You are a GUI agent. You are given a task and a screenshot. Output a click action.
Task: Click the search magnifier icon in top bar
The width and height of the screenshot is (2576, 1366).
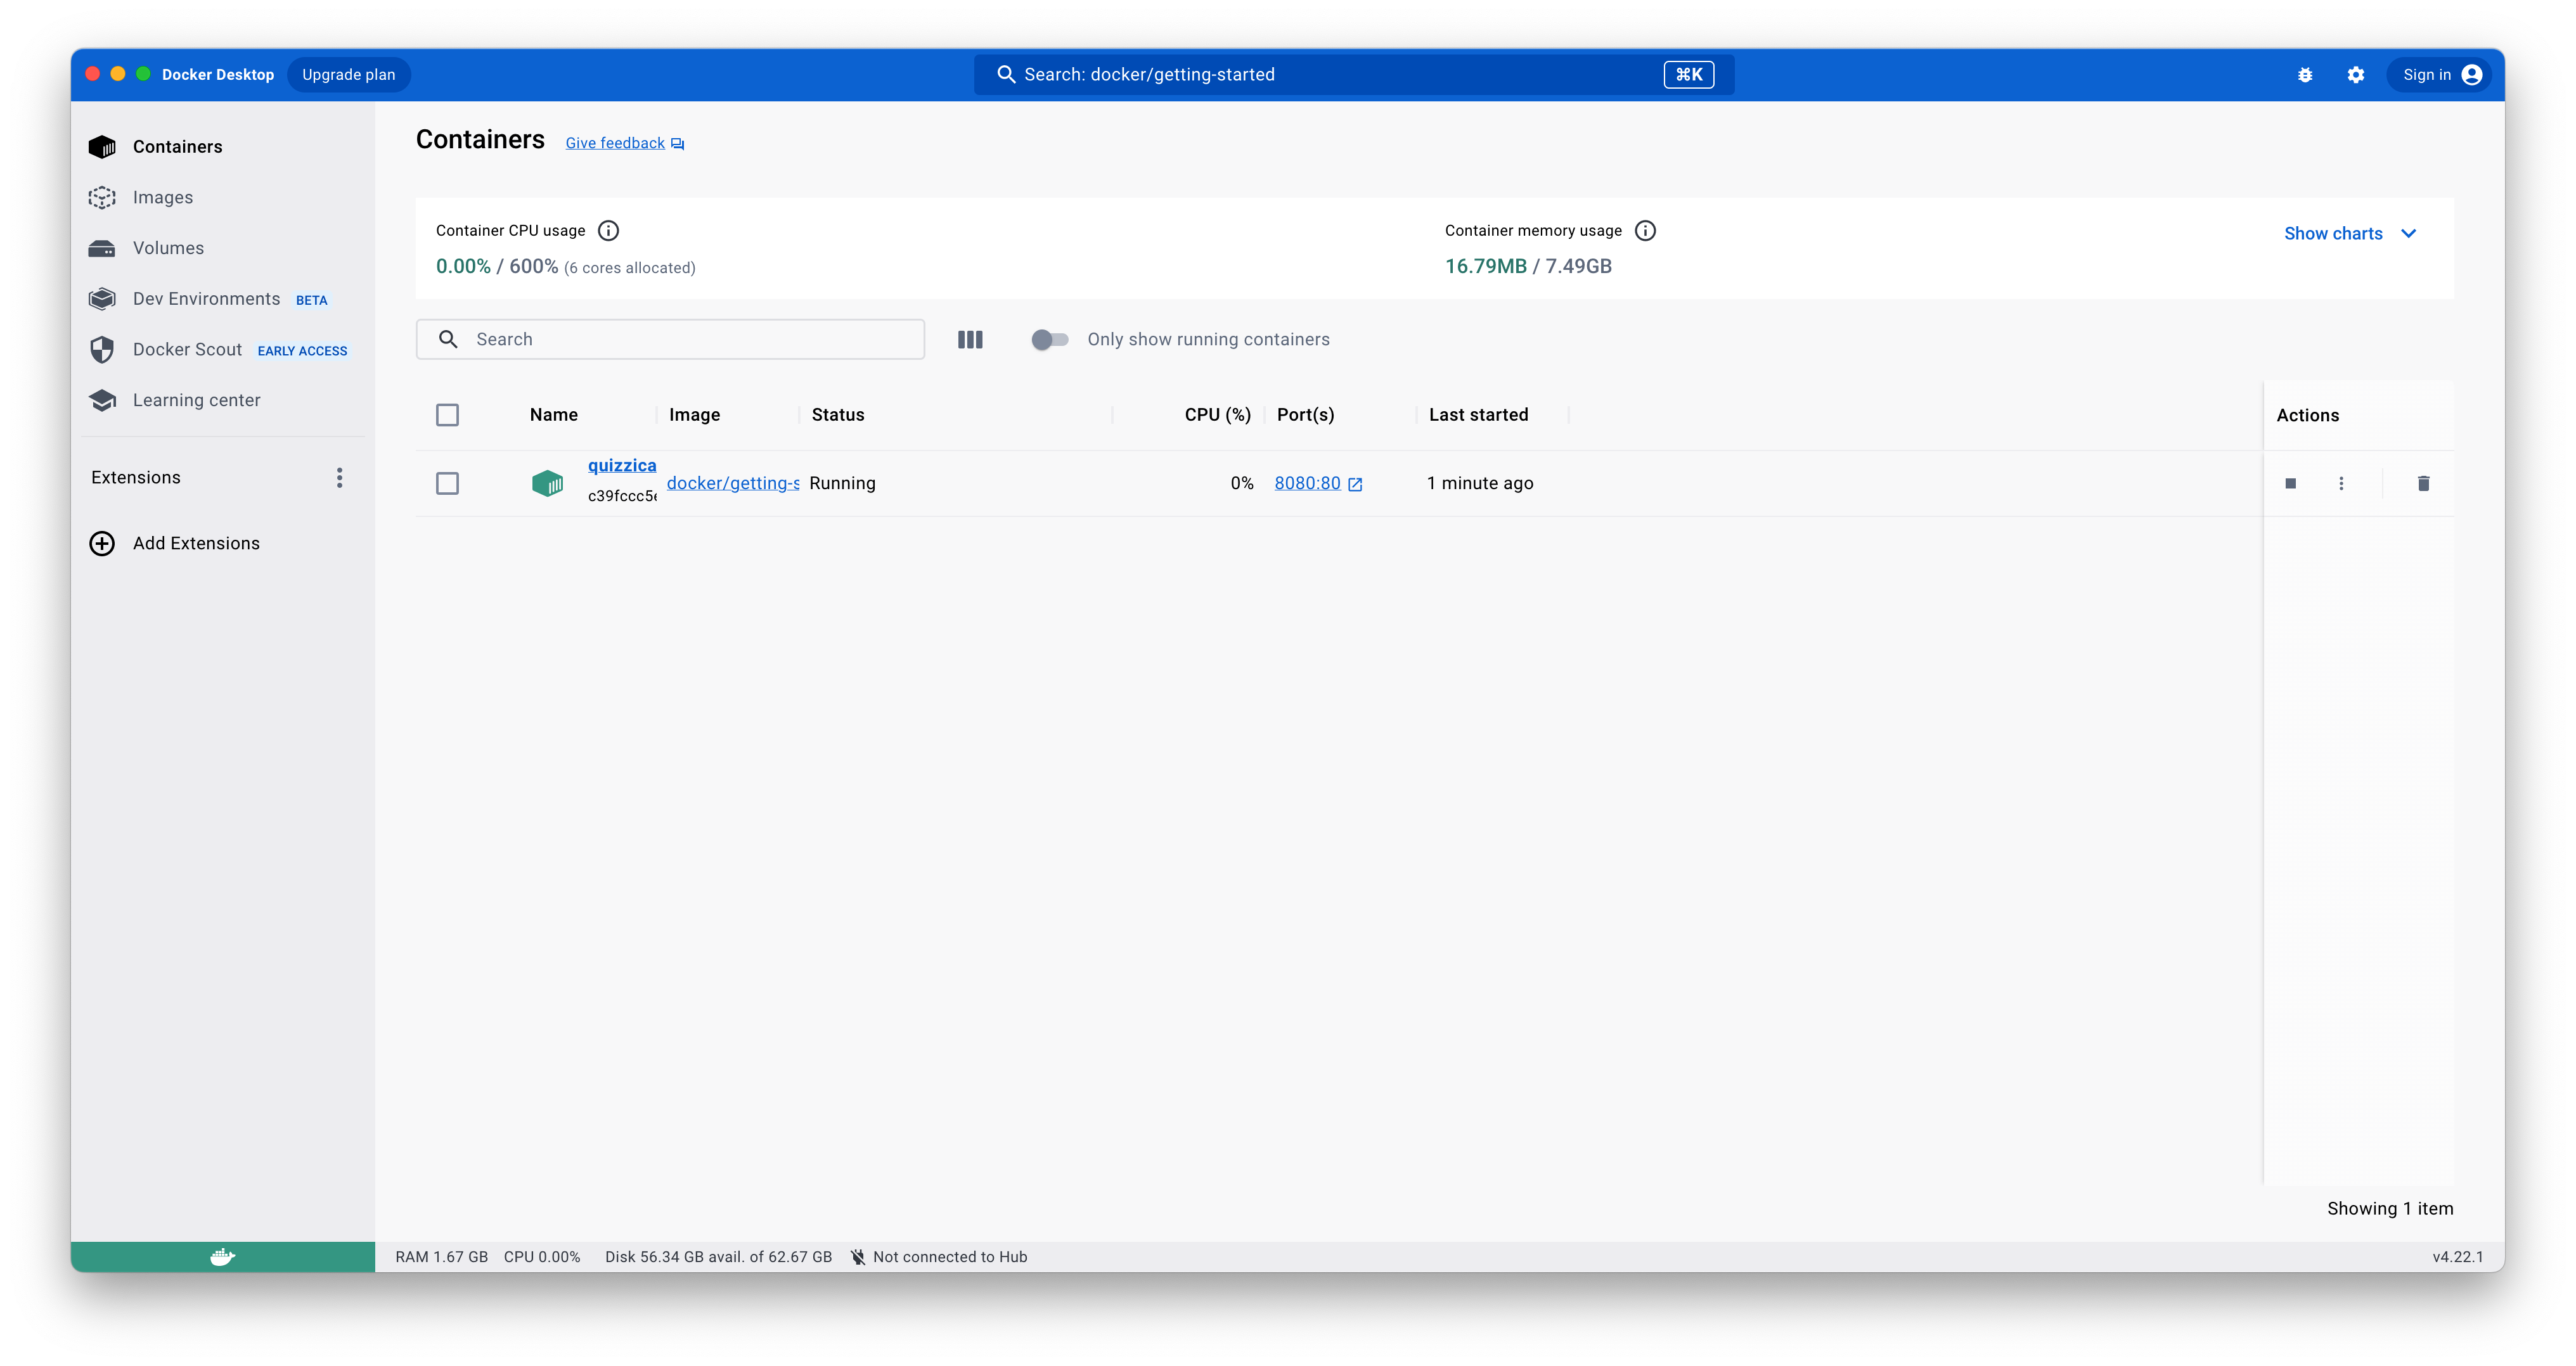[x=1006, y=75]
